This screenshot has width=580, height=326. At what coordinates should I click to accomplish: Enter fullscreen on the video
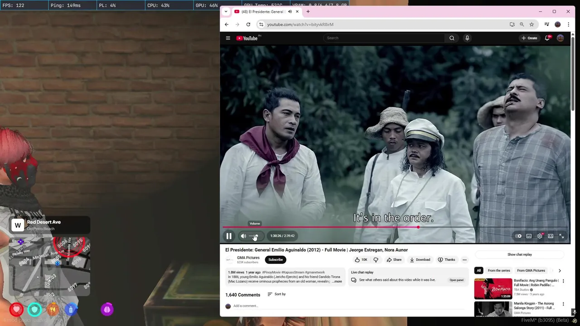pyautogui.click(x=561, y=236)
